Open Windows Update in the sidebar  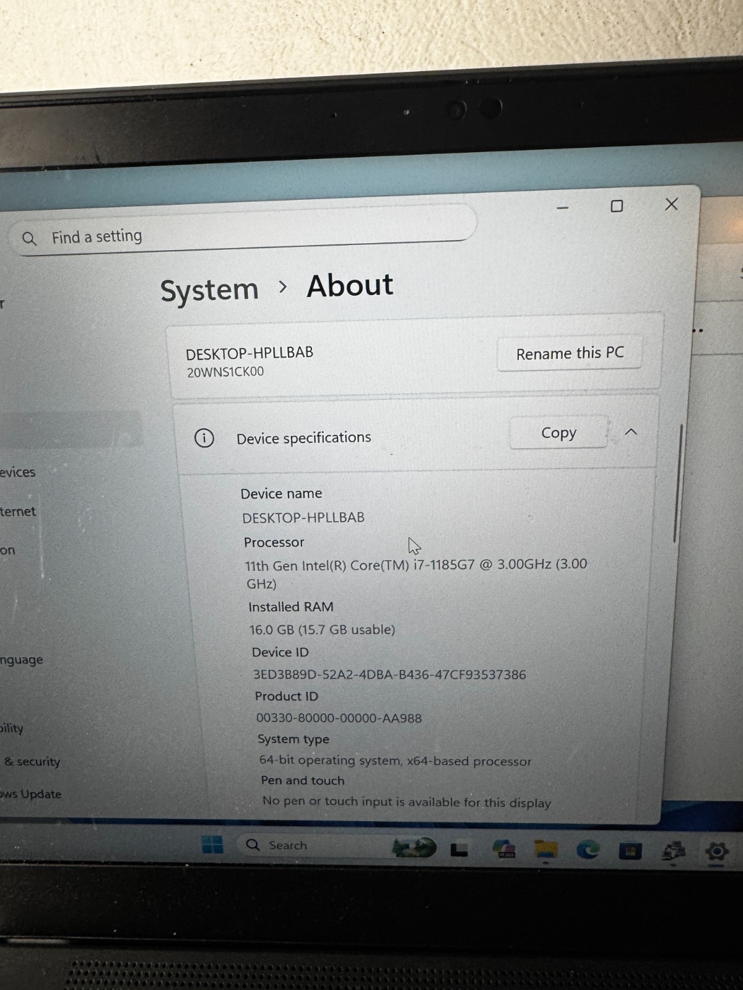point(31,794)
